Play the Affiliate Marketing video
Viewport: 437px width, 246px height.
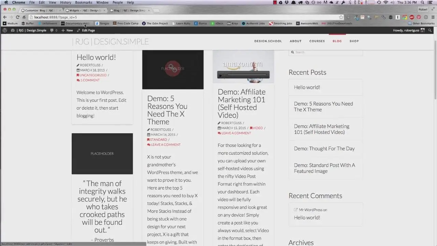coord(221,75)
